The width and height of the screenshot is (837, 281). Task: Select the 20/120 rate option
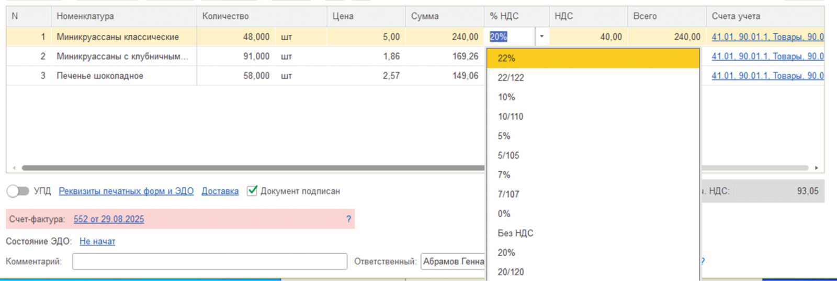tap(593, 272)
